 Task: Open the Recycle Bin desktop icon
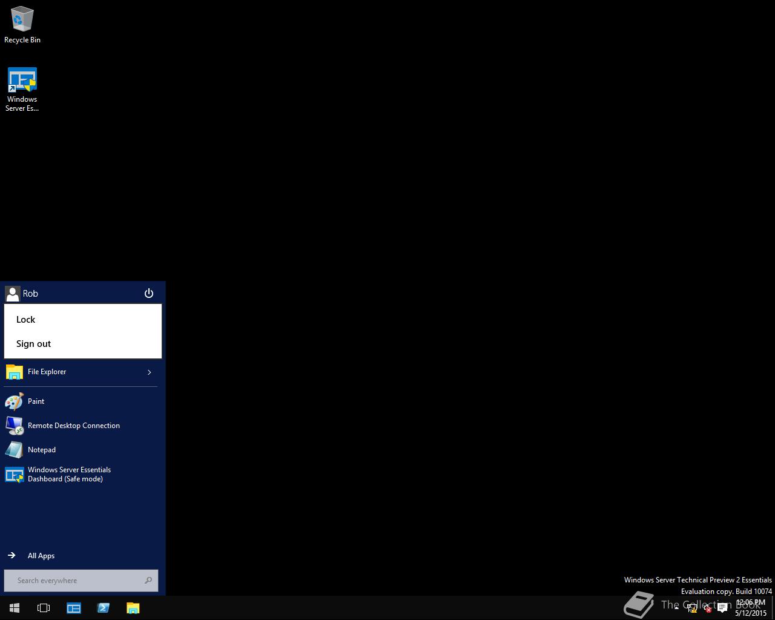point(22,25)
